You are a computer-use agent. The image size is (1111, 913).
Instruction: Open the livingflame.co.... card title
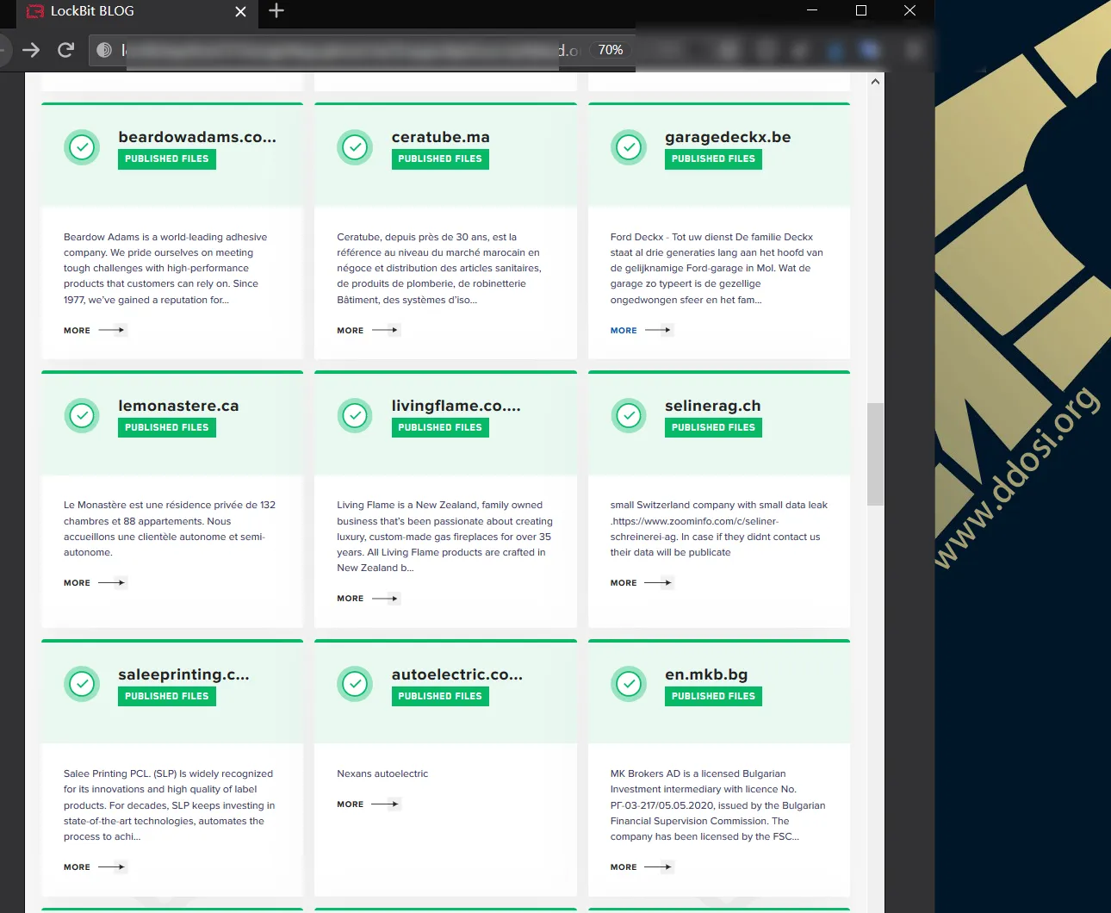pos(456,407)
